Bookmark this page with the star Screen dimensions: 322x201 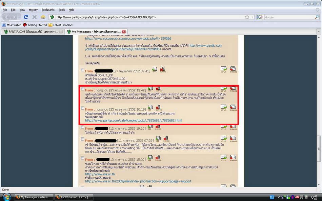[x=247, y=17]
